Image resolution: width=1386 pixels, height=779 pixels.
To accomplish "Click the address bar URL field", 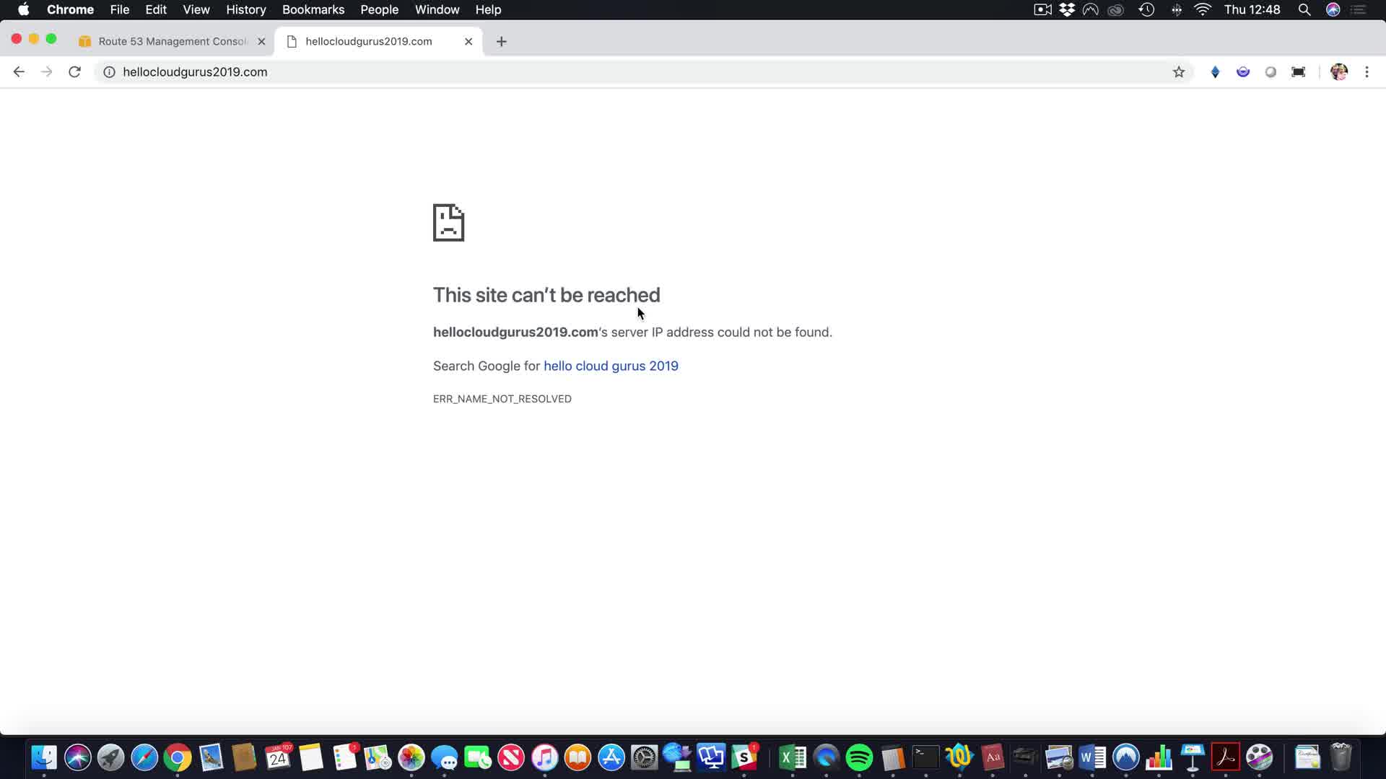I will tap(577, 71).
